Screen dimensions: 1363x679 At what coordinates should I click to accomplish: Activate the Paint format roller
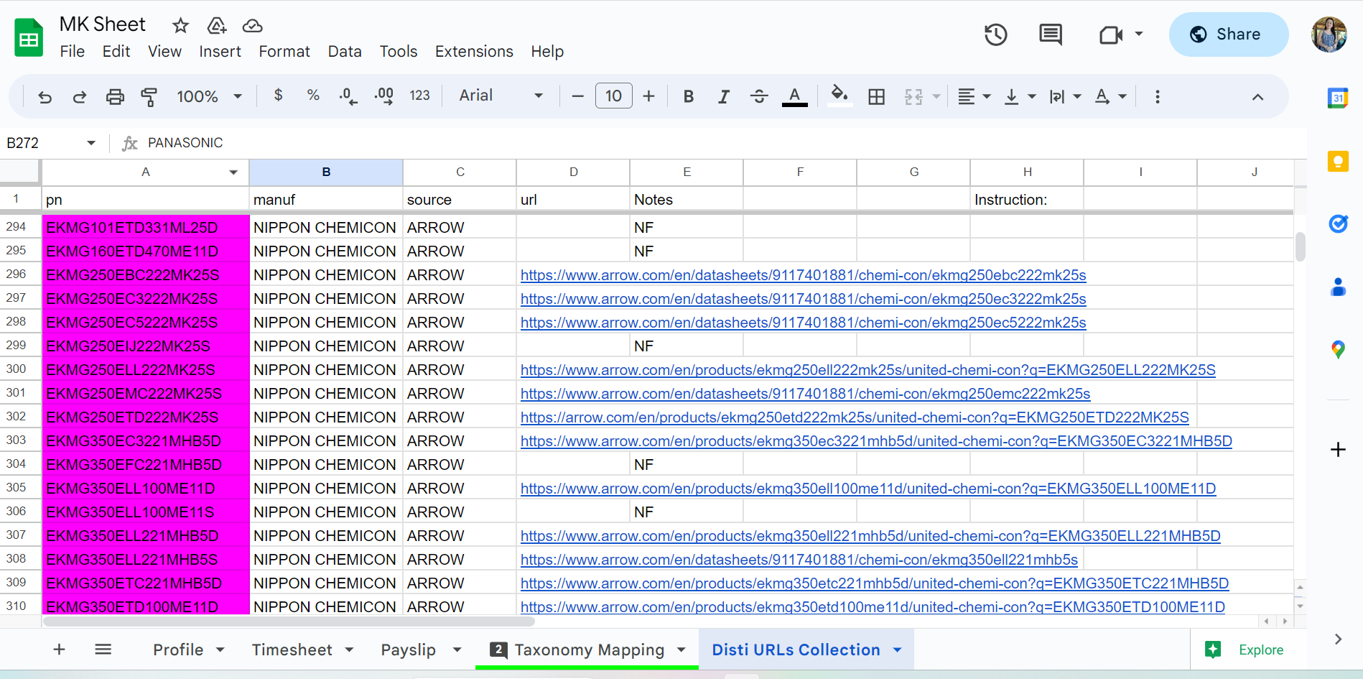(149, 96)
